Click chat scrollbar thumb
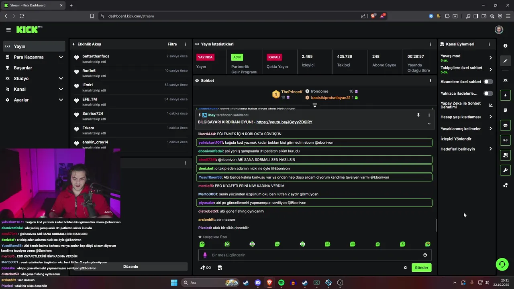 coord(436,225)
